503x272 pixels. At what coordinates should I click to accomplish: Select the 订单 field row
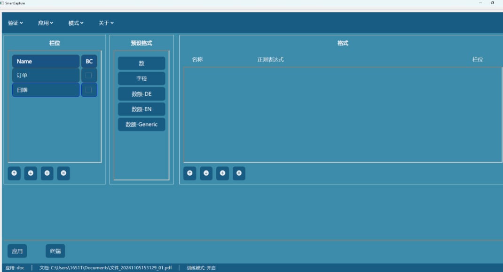(x=46, y=75)
